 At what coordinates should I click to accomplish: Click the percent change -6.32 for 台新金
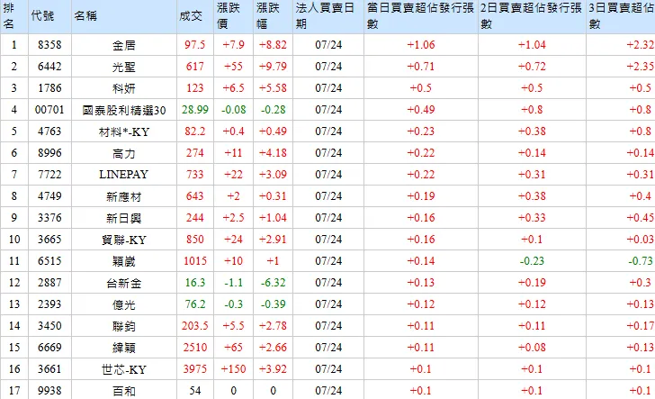coord(274,282)
